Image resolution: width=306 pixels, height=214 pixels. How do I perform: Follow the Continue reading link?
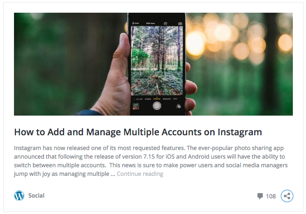tap(140, 174)
